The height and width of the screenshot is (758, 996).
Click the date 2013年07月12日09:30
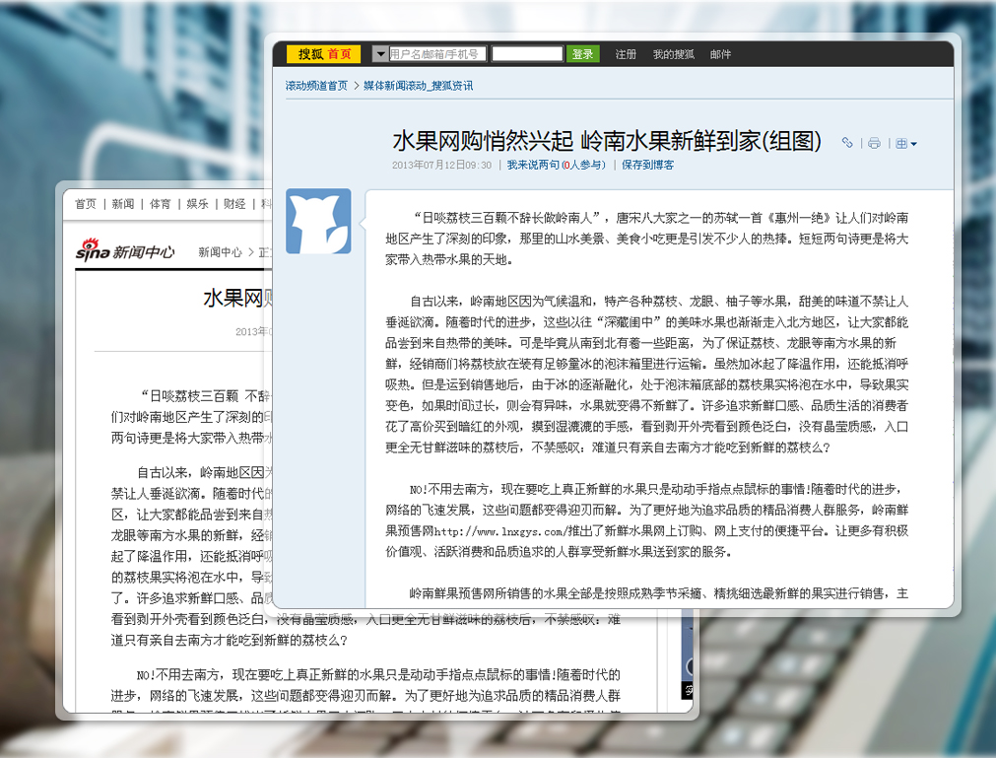click(x=441, y=166)
